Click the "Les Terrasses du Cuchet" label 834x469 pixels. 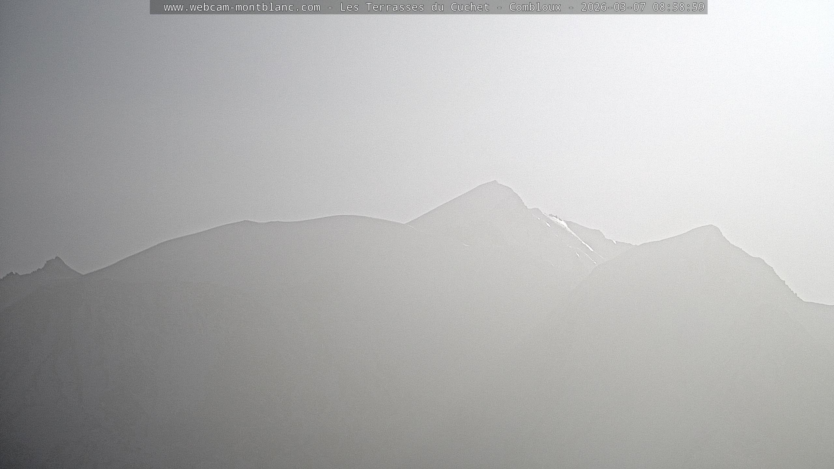[414, 7]
